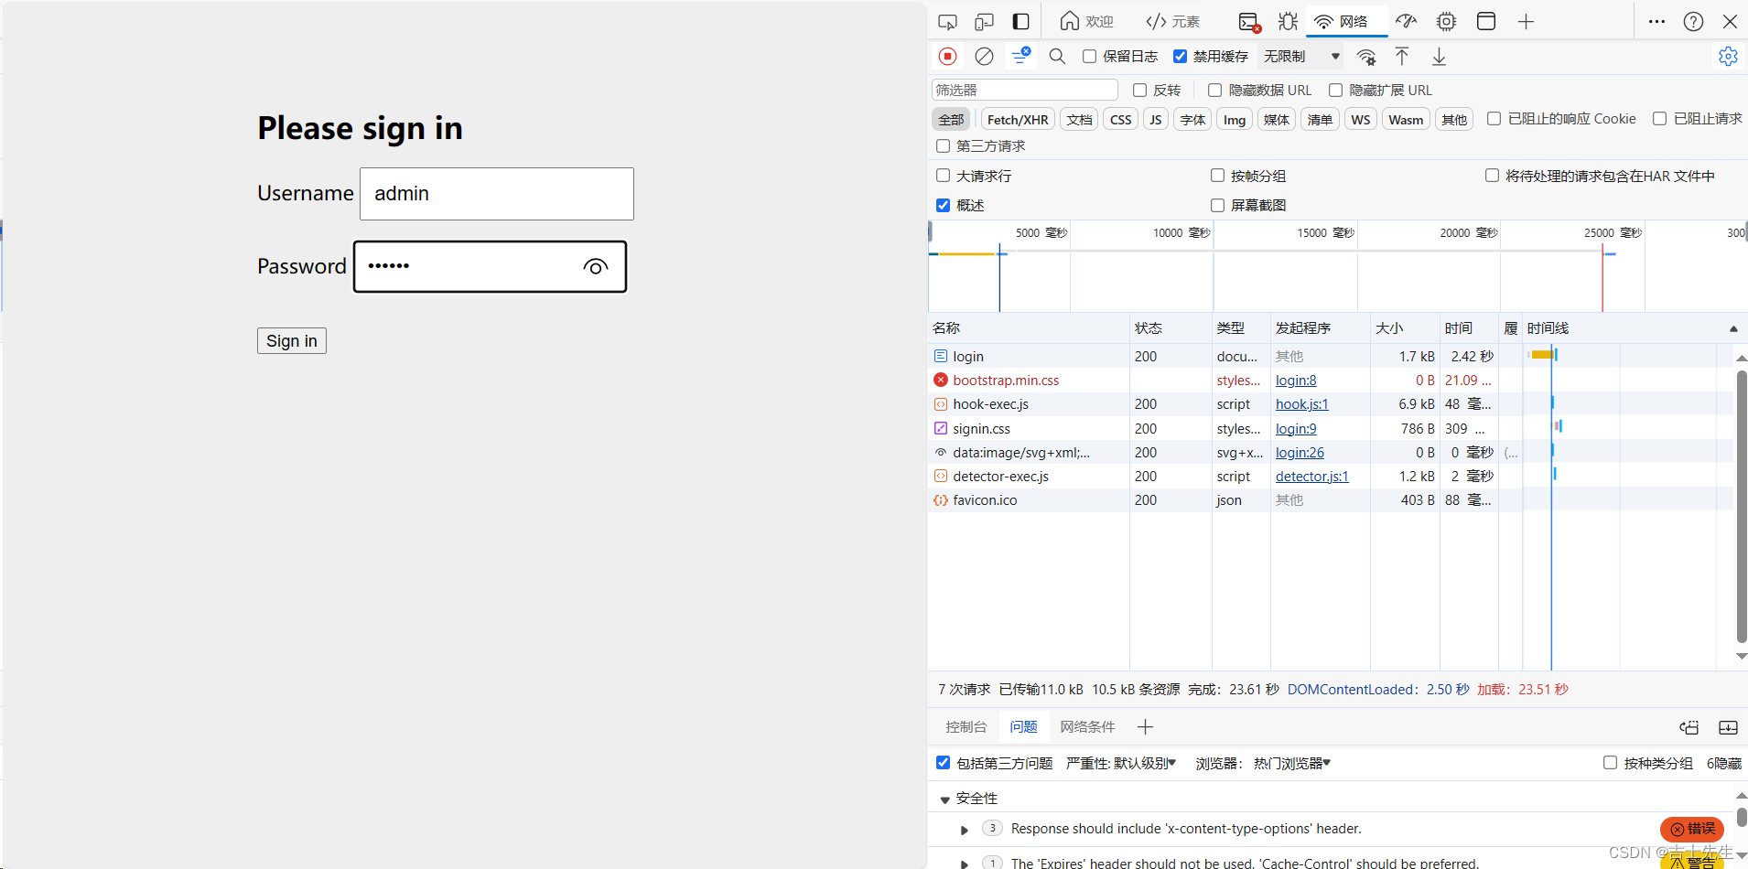Enable the Screenshots checkbox
Viewport: 1748px width, 869px height.
click(x=1218, y=206)
